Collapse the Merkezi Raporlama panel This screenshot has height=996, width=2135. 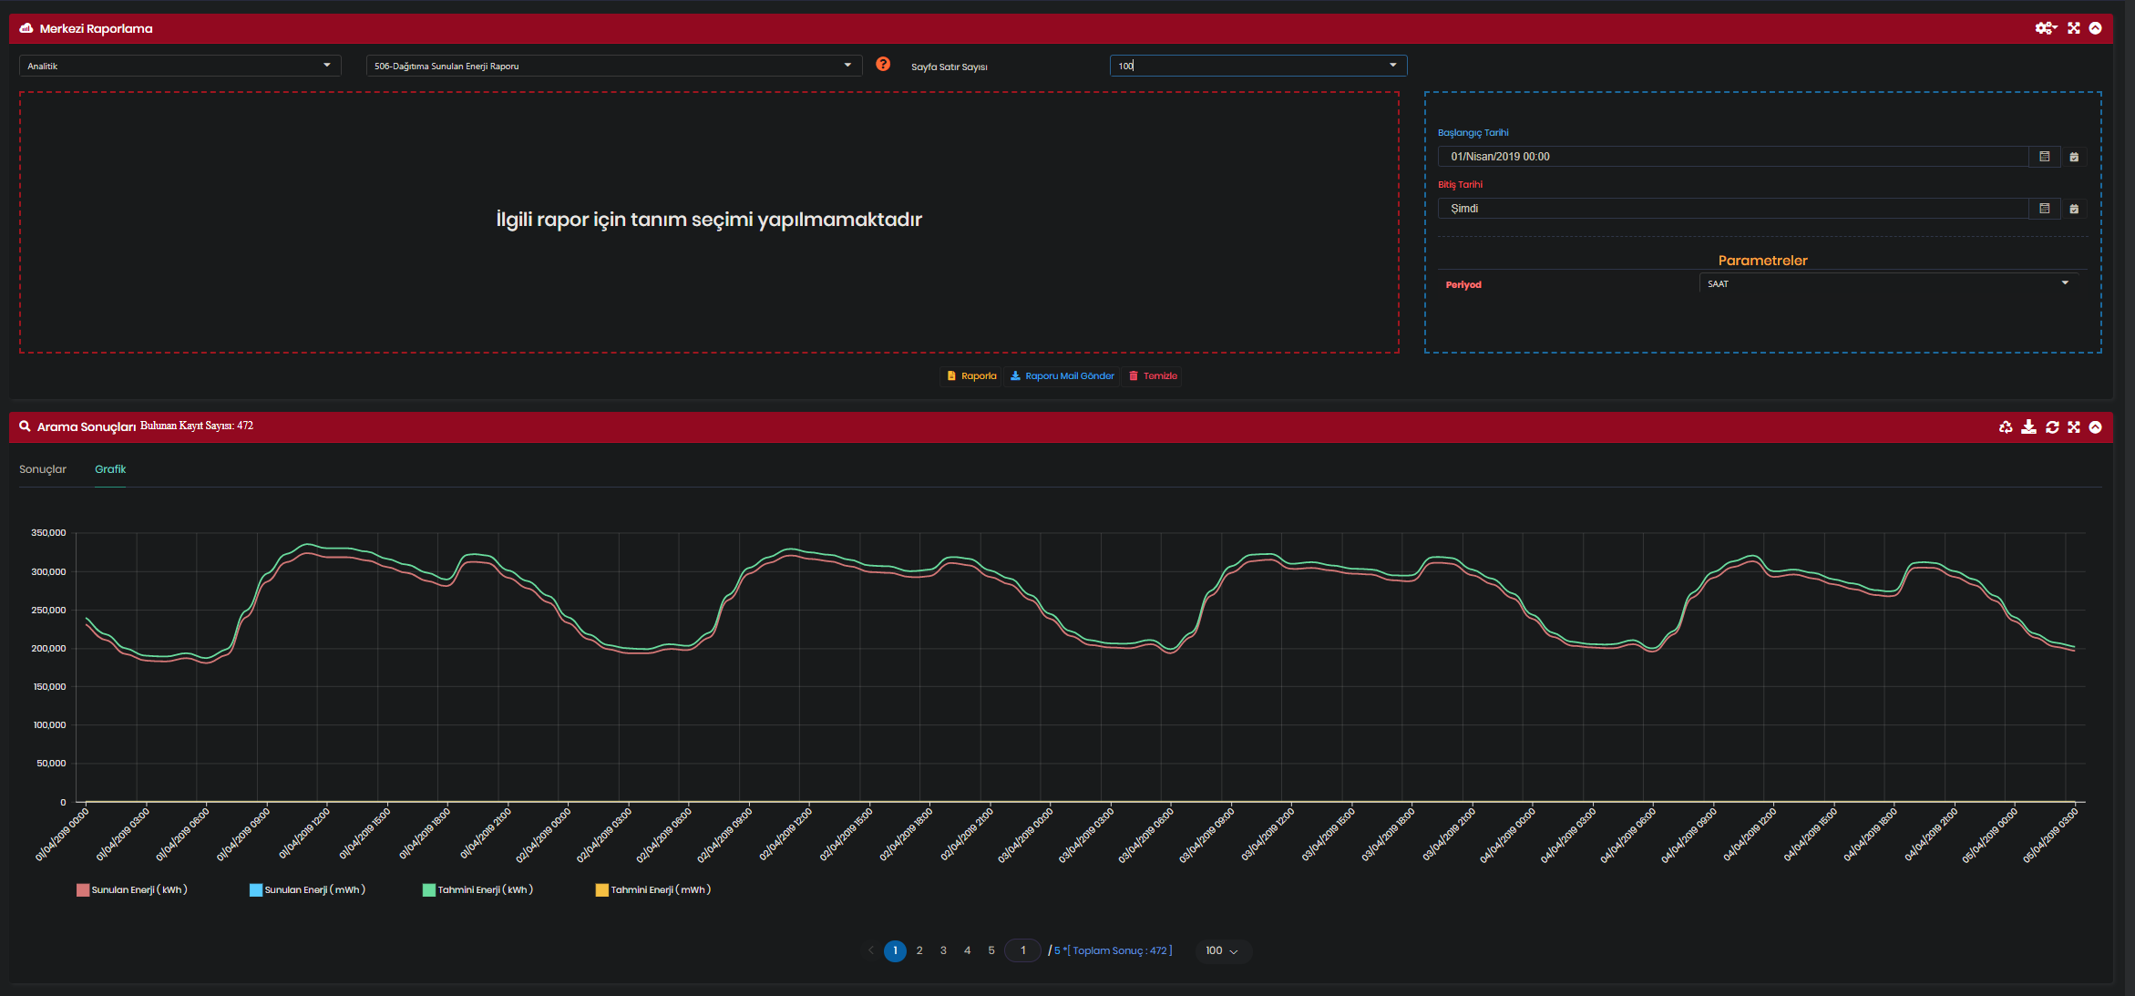[x=2096, y=28]
